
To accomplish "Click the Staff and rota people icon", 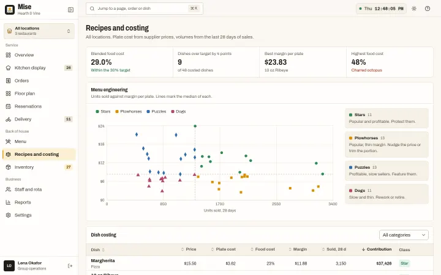I will point(9,189).
